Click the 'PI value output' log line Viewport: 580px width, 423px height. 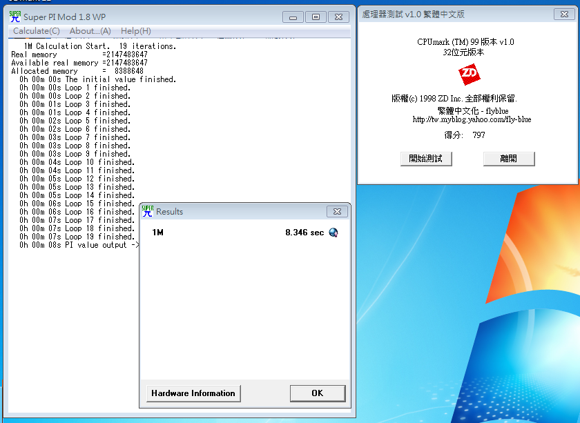pos(79,245)
